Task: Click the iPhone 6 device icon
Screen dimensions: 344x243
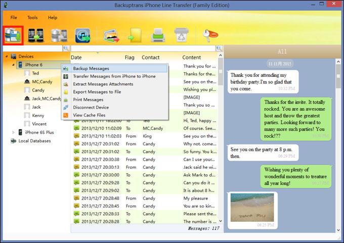Action: 20,65
